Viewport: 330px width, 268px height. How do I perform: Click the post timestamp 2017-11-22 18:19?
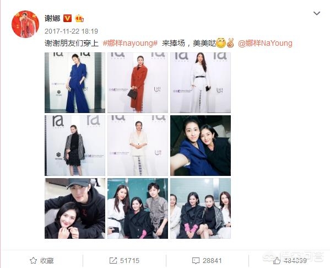tap(72, 31)
